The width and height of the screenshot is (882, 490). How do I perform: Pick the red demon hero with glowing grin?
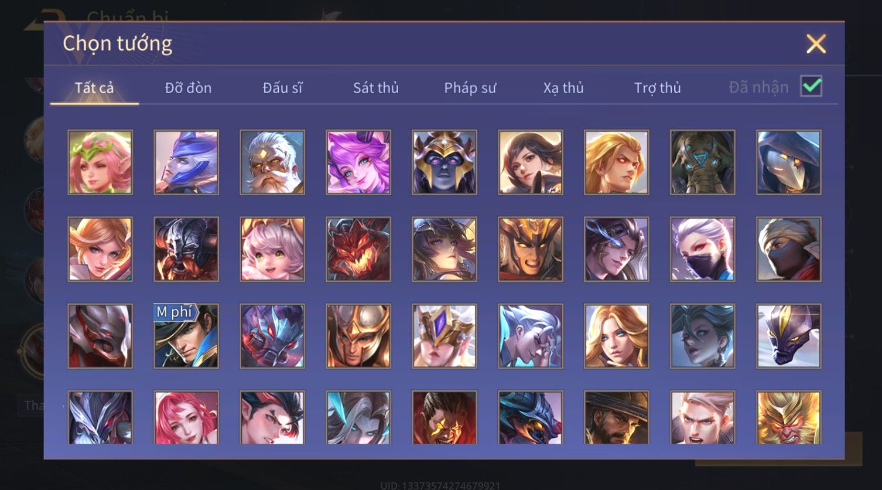358,249
